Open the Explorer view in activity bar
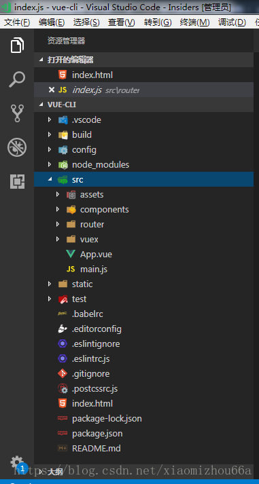 tap(17, 45)
